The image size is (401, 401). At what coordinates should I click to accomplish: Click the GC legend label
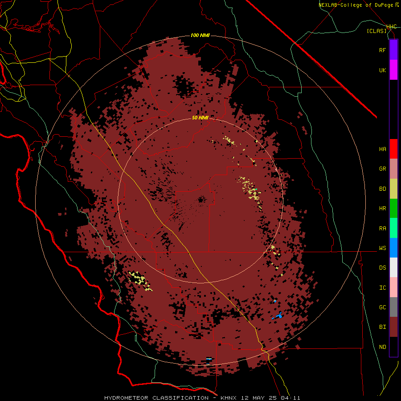pos(382,307)
